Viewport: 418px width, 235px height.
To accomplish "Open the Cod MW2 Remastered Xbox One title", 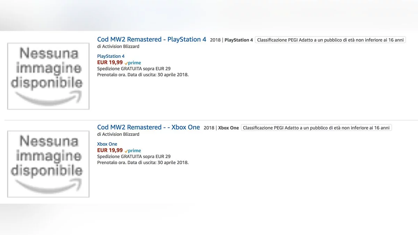I will (148, 127).
